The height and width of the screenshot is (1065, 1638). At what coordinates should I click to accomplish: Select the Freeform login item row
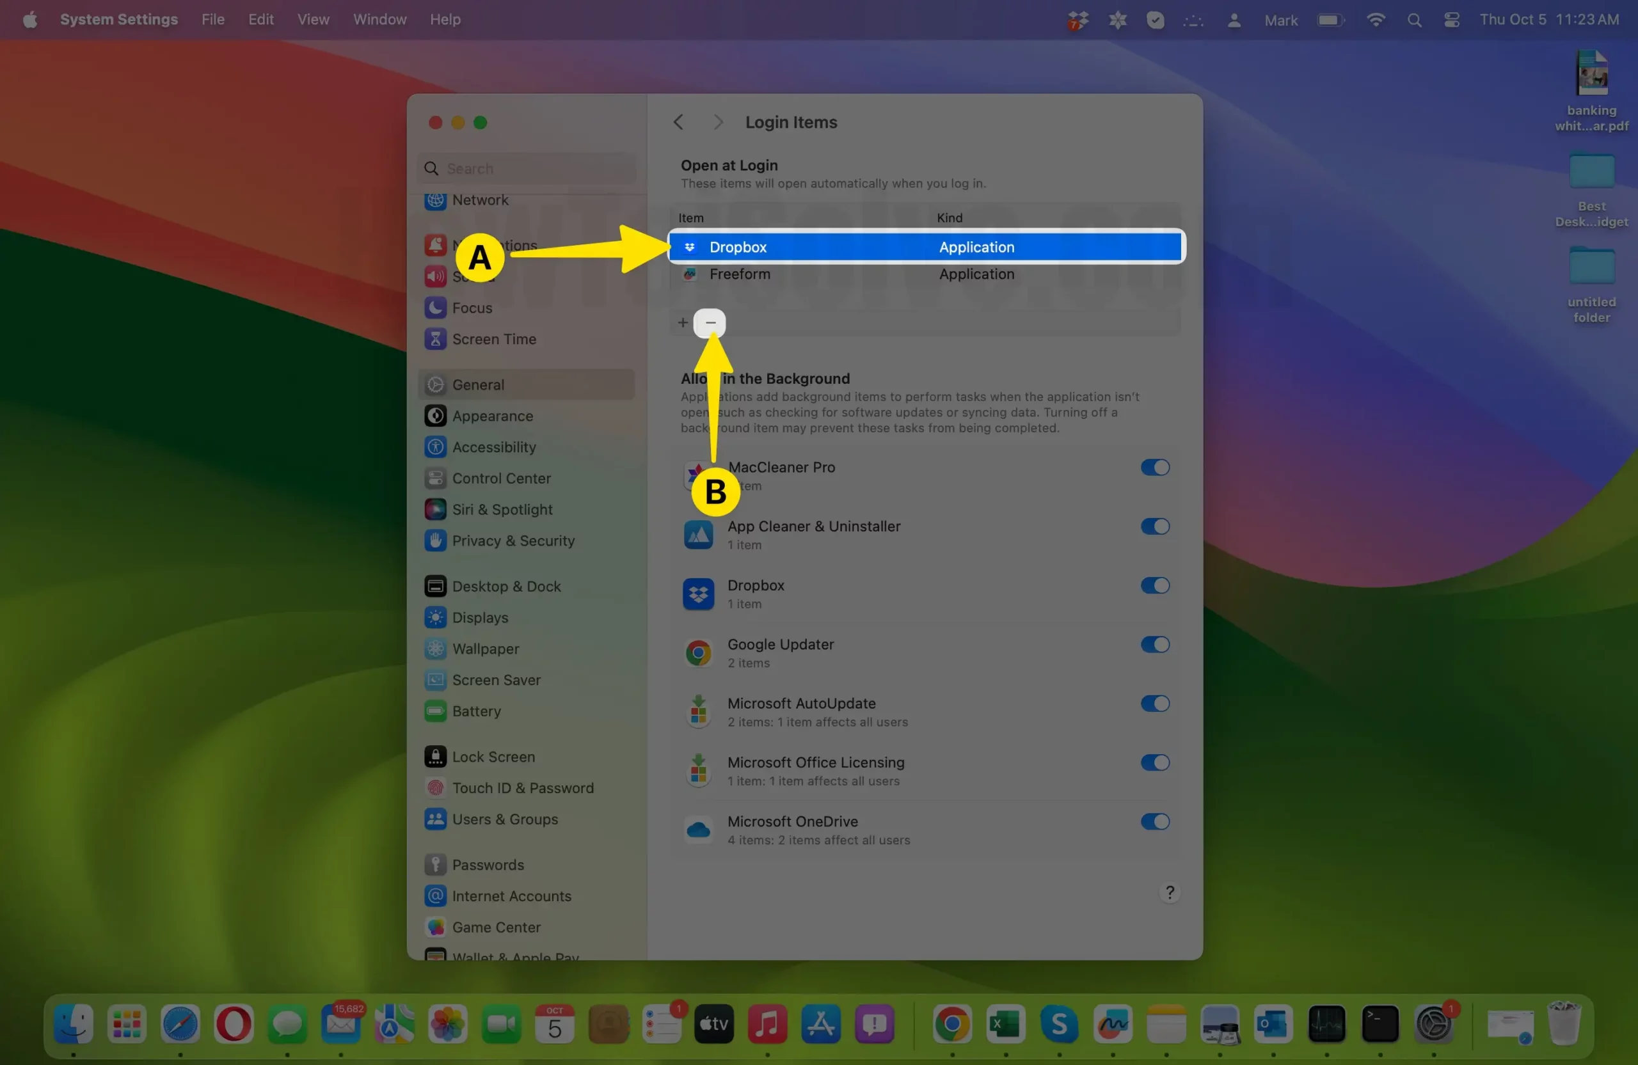(926, 274)
